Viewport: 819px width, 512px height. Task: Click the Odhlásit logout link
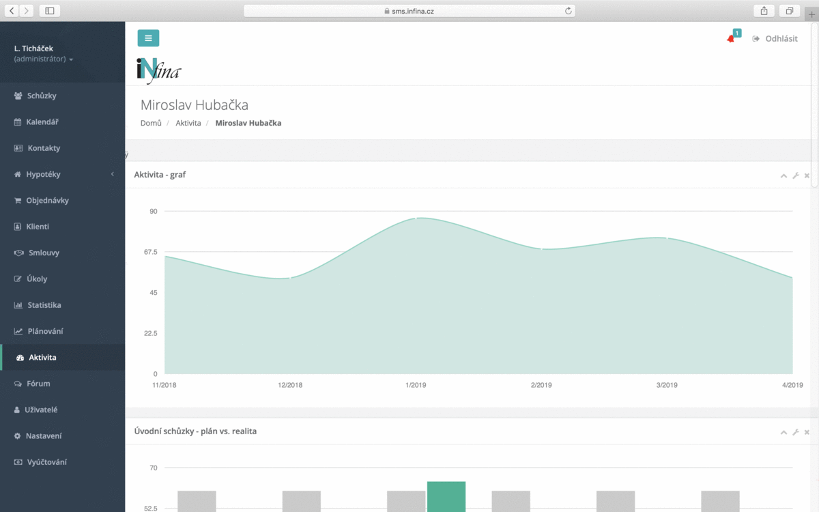pyautogui.click(x=775, y=39)
